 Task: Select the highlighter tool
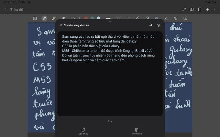point(54,18)
